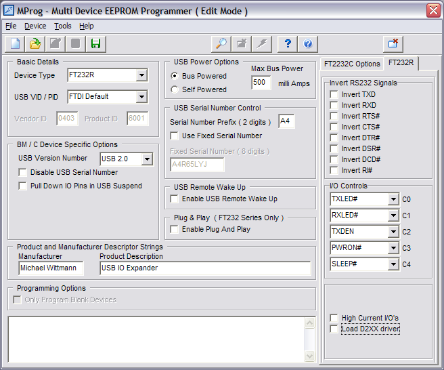Open the Tools menu
Viewport: 444px width, 370px height.
coord(63,26)
